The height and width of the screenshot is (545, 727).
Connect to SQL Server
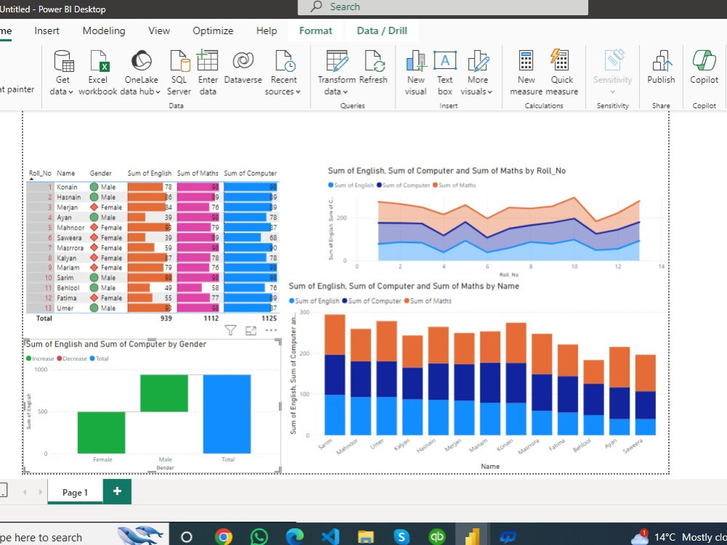coord(179,70)
